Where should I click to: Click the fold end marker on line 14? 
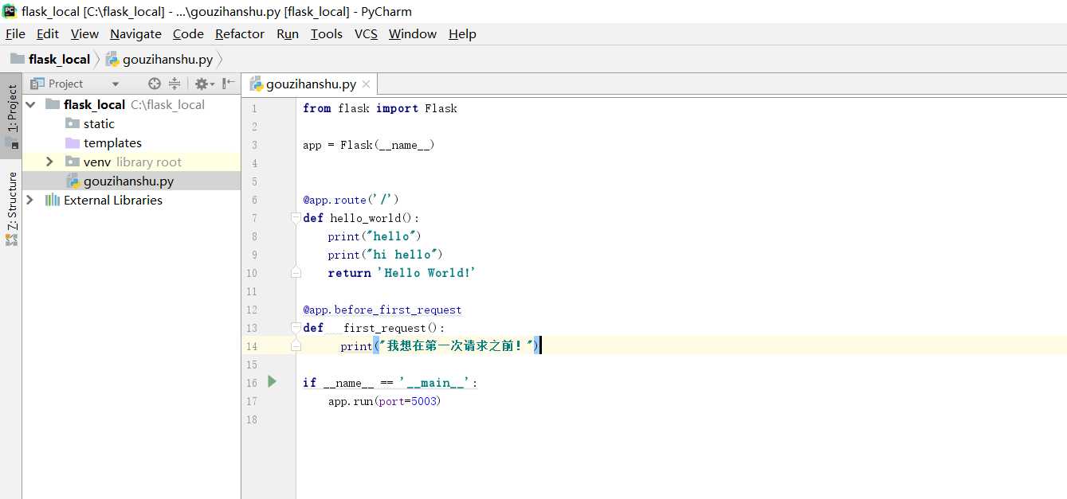[296, 345]
